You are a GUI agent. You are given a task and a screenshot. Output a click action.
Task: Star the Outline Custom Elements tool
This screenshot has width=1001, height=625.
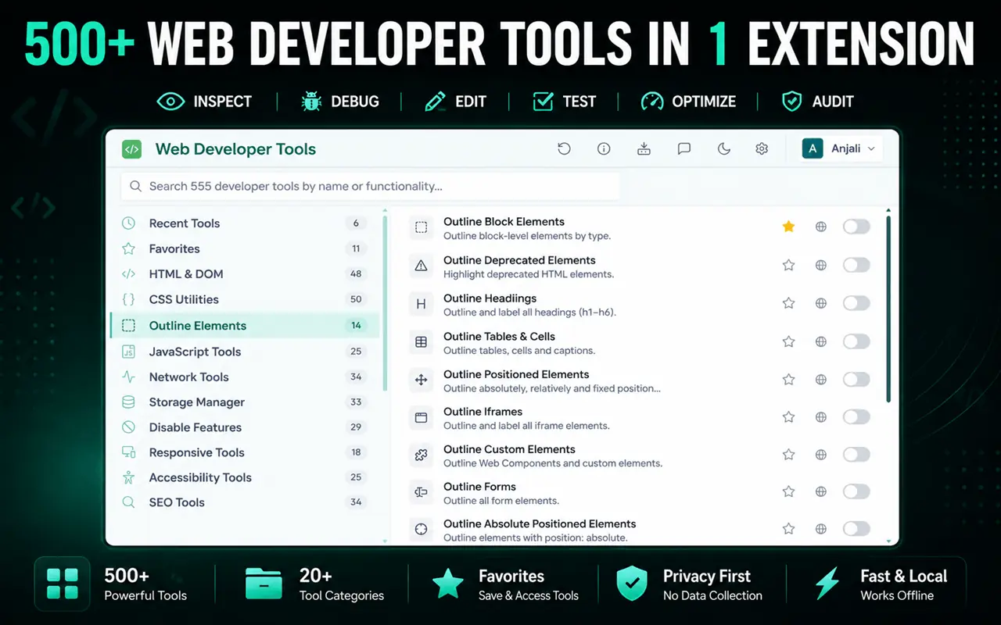click(x=788, y=455)
